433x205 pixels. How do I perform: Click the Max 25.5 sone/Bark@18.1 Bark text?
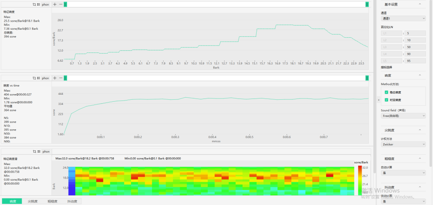[21, 21]
